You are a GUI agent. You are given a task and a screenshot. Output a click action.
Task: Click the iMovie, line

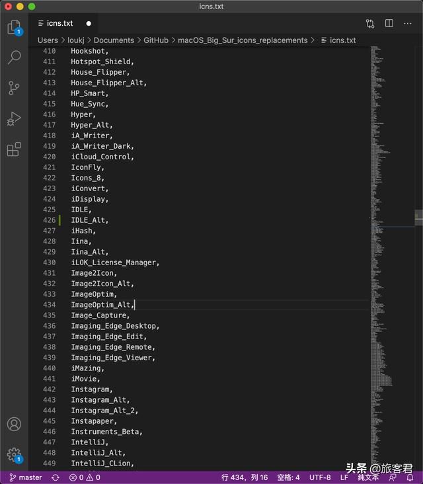(85, 378)
